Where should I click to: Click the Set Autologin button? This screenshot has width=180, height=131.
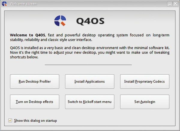coord(145,102)
